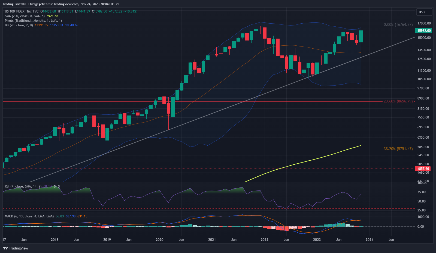Click the US 100 INDEX symbol title
The image size is (436, 253).
pos(15,11)
